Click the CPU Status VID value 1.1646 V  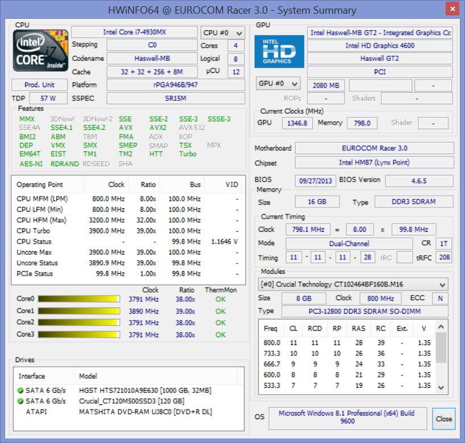point(224,241)
